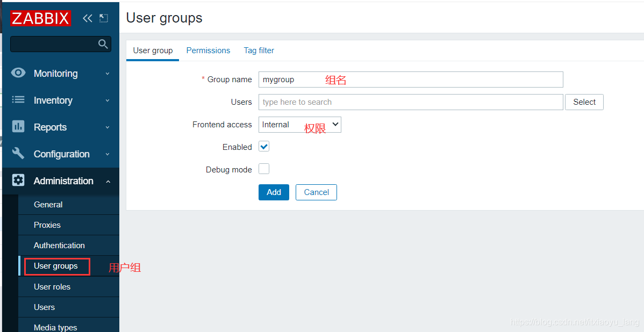Click the search magnifier icon
The height and width of the screenshot is (332, 644).
coord(103,44)
